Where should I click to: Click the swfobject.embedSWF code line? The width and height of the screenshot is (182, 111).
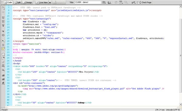(93, 38)
